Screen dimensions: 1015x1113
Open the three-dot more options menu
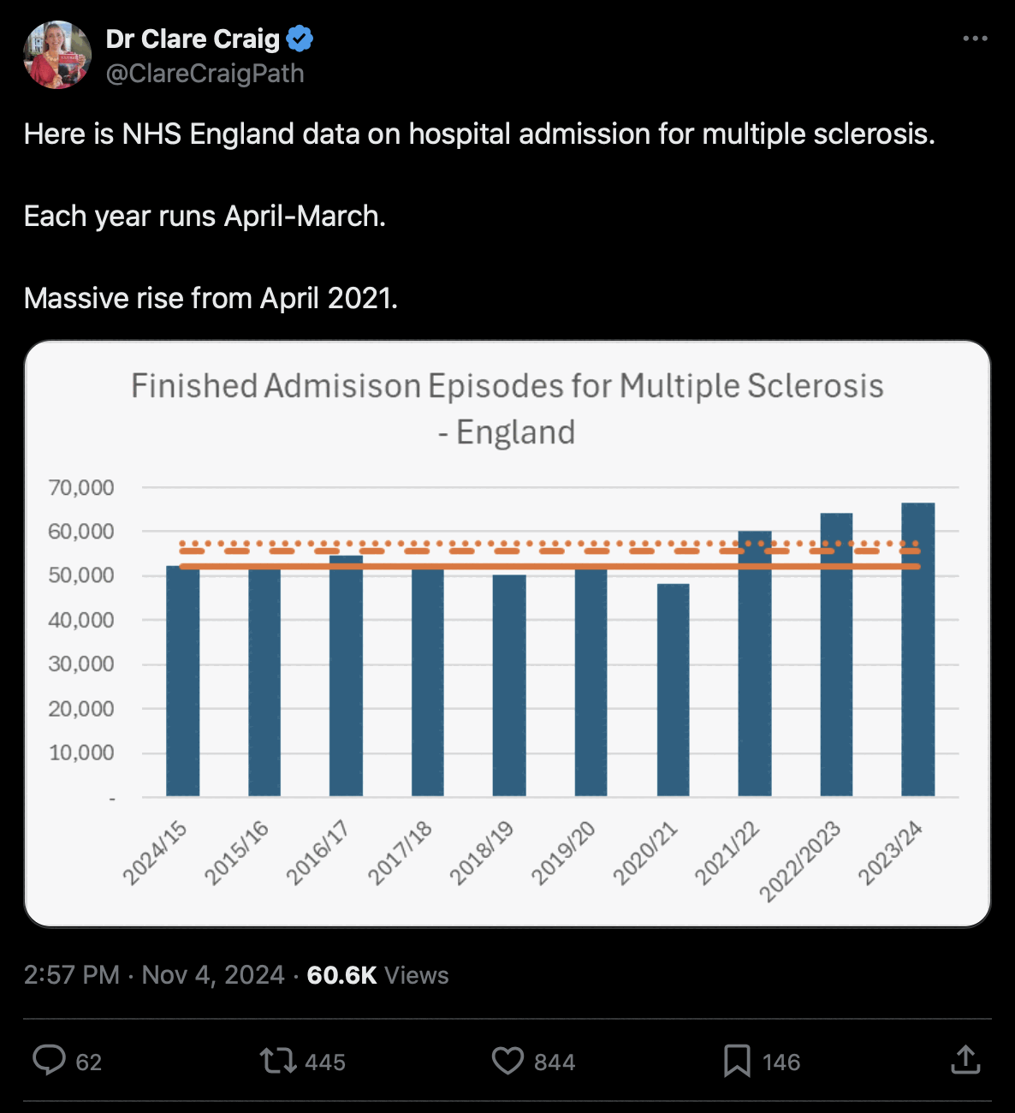click(x=975, y=39)
